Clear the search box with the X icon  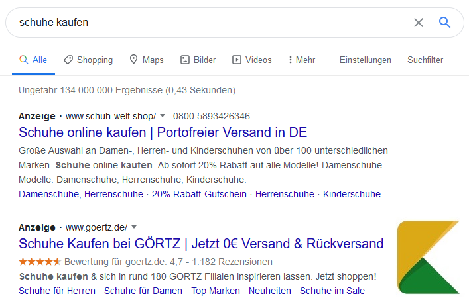click(418, 23)
